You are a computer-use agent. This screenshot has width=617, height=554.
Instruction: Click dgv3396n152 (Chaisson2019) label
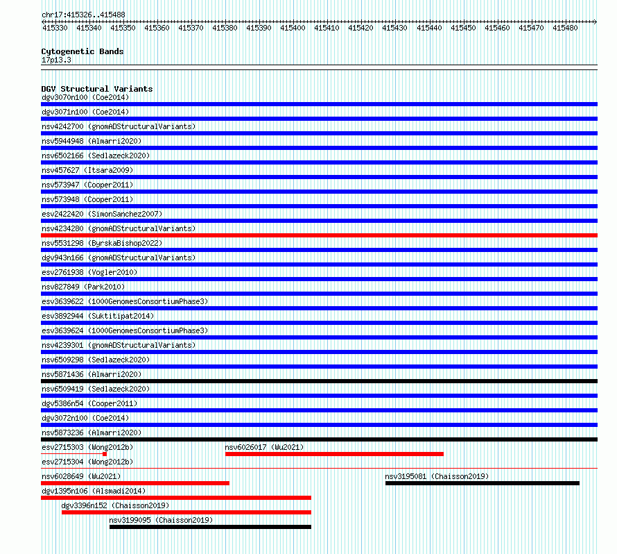115,505
